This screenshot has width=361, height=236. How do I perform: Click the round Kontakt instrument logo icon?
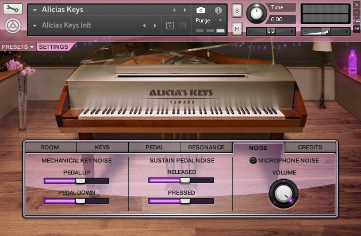tap(13, 25)
